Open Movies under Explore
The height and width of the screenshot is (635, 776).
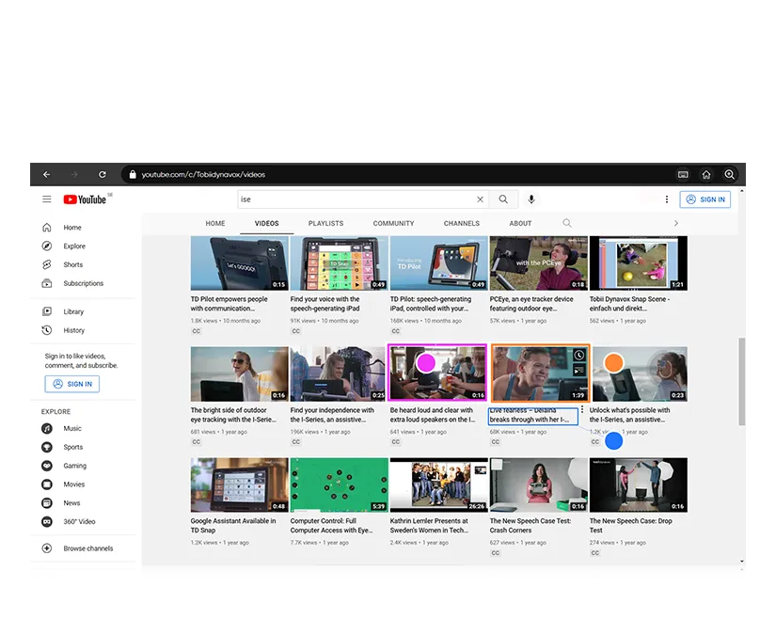72,484
